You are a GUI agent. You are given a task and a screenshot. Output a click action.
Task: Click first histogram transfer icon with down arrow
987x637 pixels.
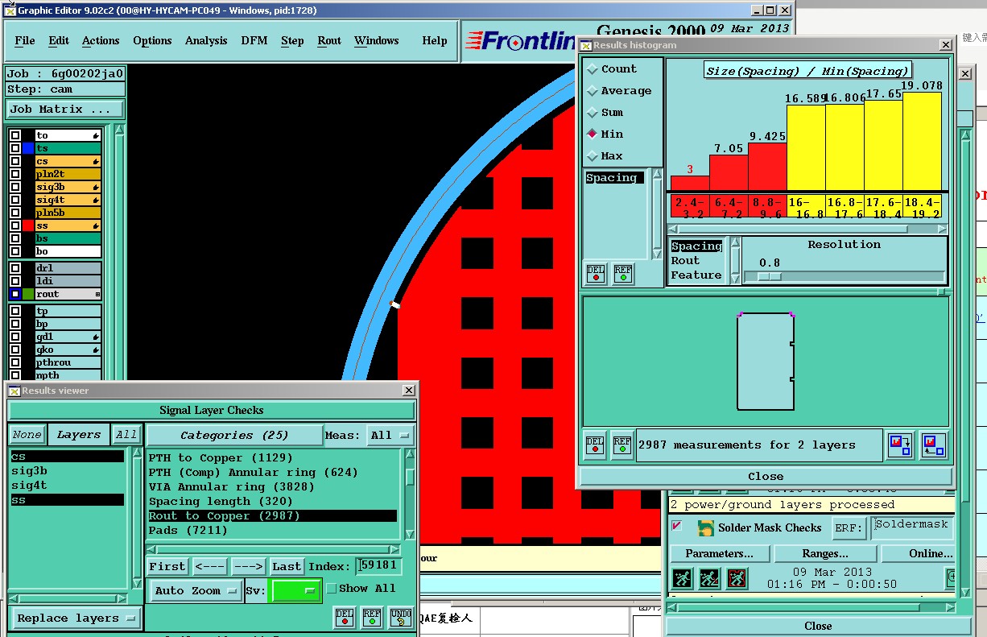tap(900, 445)
